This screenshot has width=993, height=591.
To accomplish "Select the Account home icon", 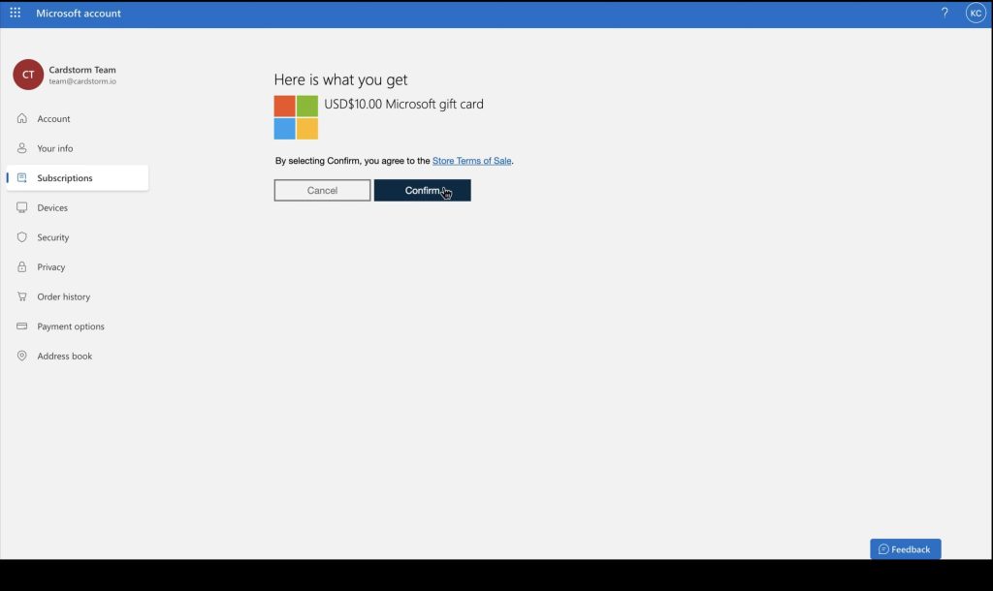I will 21,118.
